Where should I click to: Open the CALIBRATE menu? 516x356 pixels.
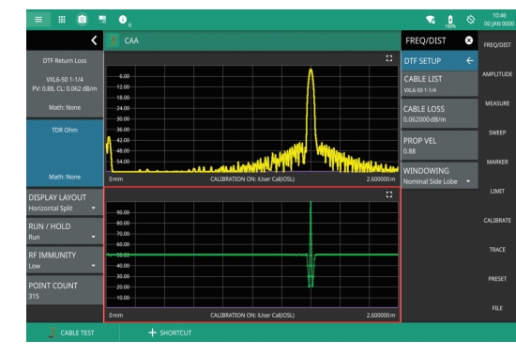click(x=497, y=220)
